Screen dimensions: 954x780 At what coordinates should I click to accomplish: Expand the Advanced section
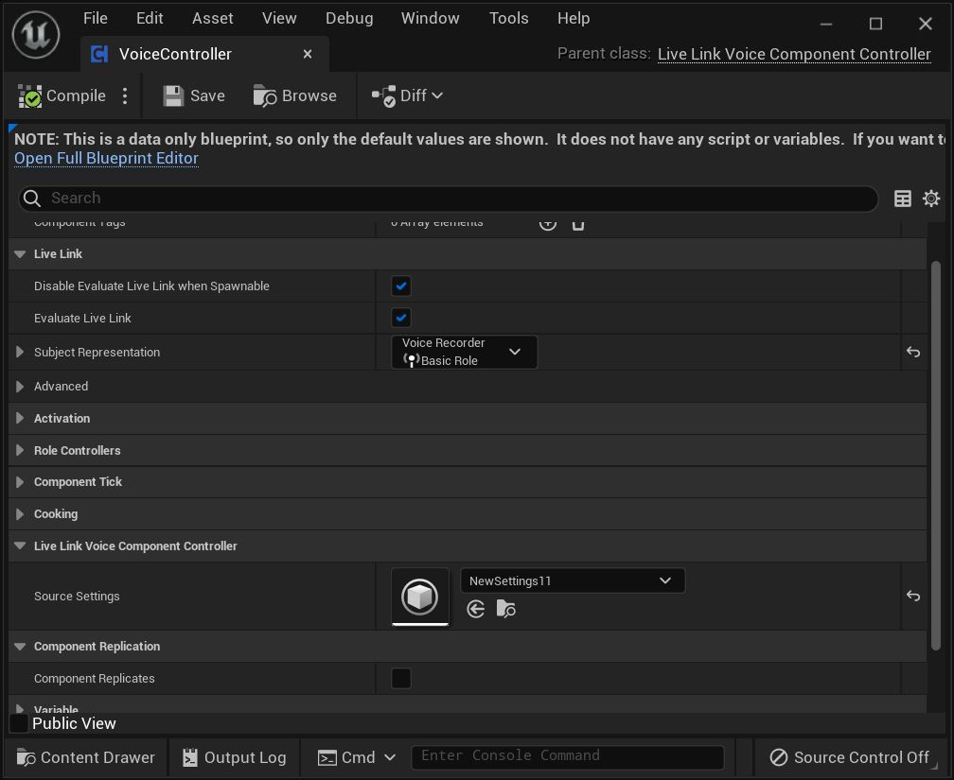[x=20, y=386]
